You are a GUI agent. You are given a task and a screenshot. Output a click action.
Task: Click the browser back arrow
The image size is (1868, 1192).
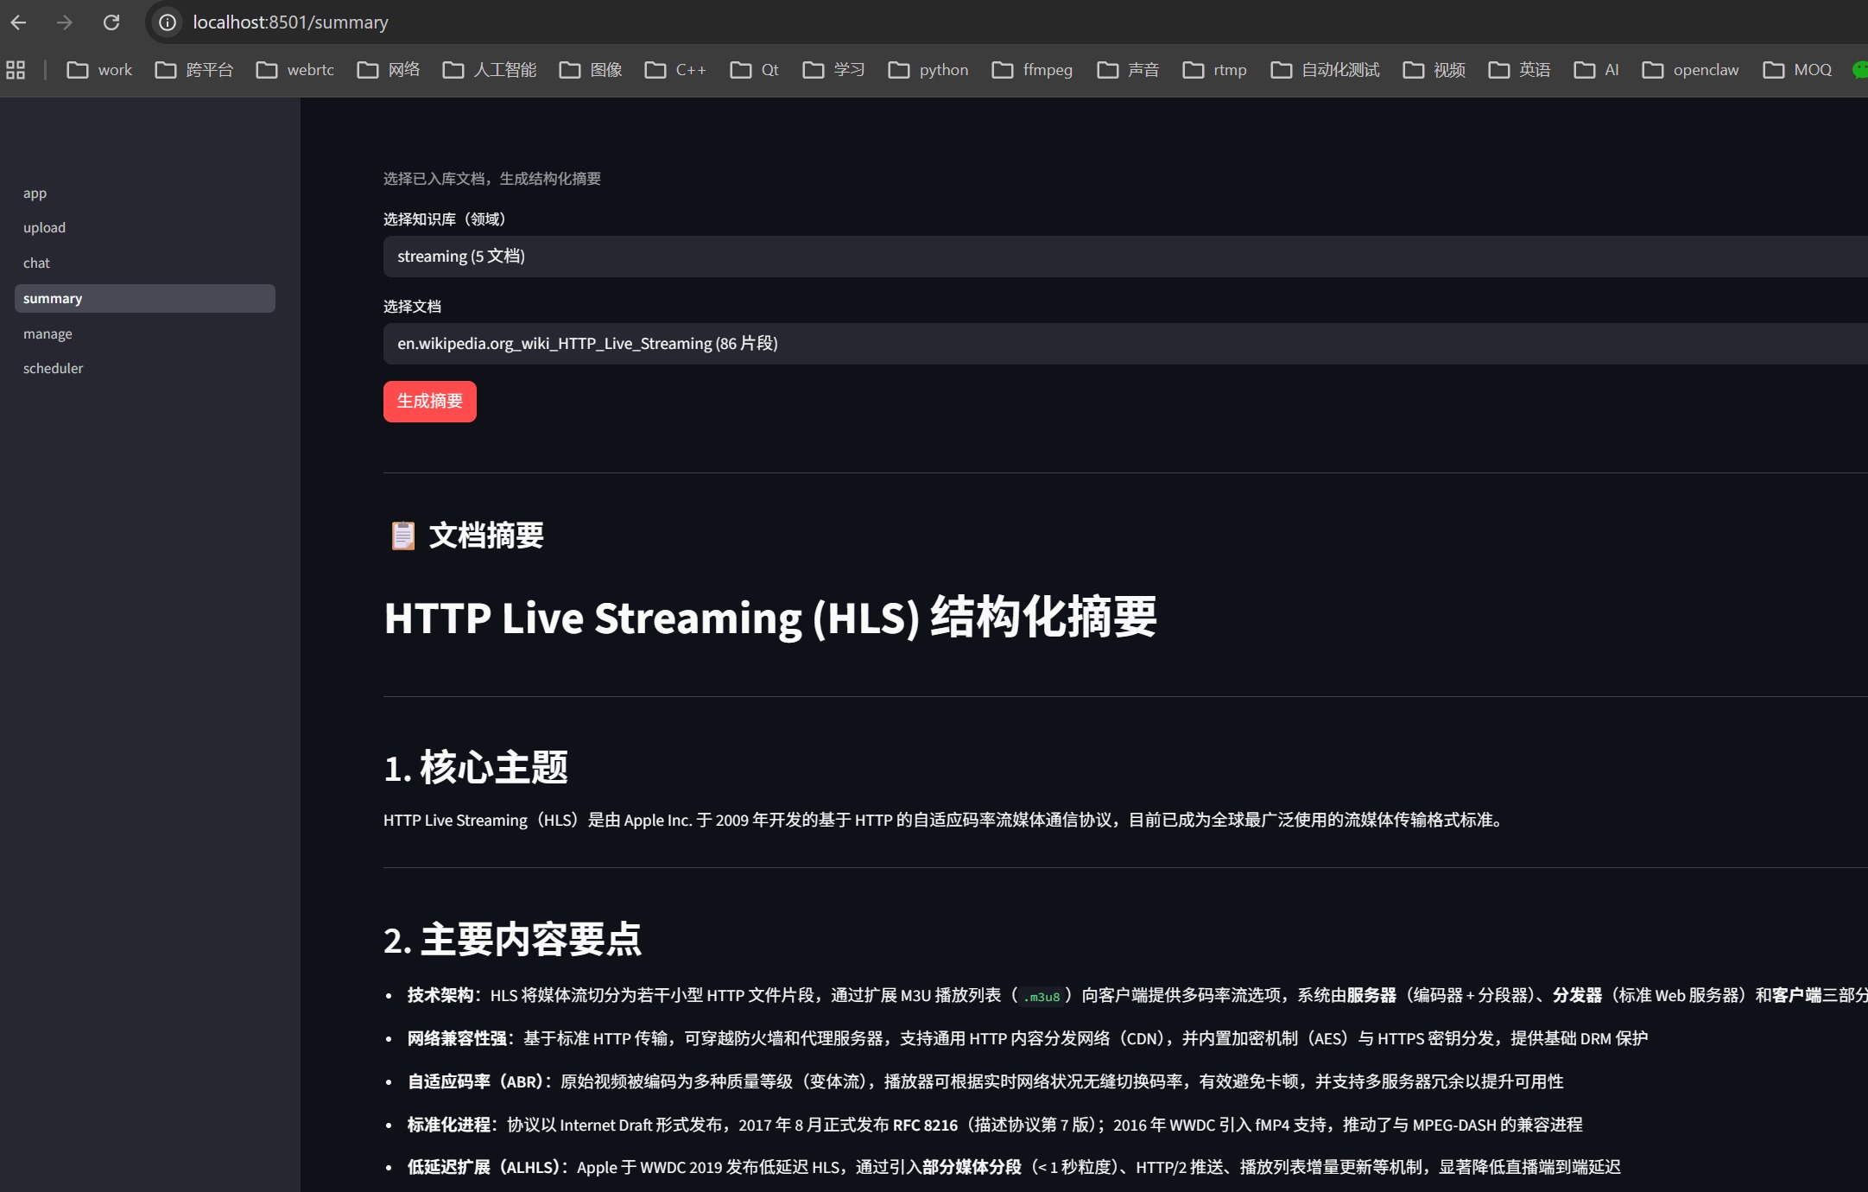pos(18,22)
